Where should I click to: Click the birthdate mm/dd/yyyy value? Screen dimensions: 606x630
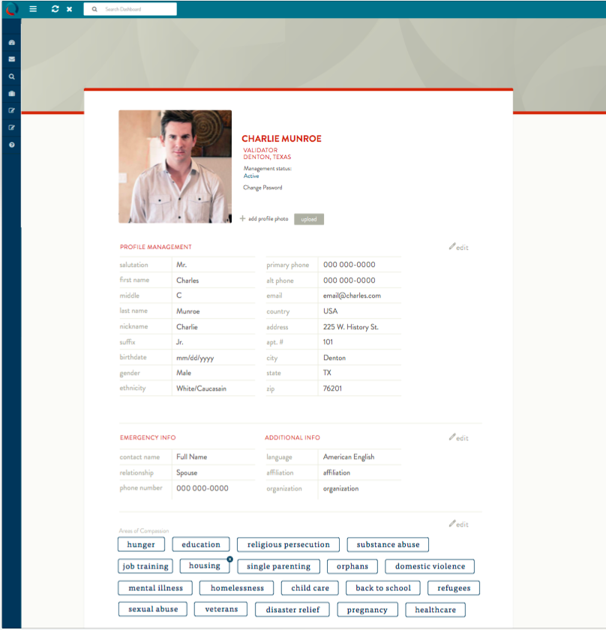click(195, 358)
